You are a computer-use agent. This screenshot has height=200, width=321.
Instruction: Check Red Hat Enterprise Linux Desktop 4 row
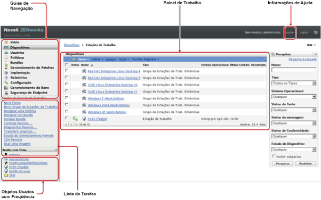coord(67,70)
